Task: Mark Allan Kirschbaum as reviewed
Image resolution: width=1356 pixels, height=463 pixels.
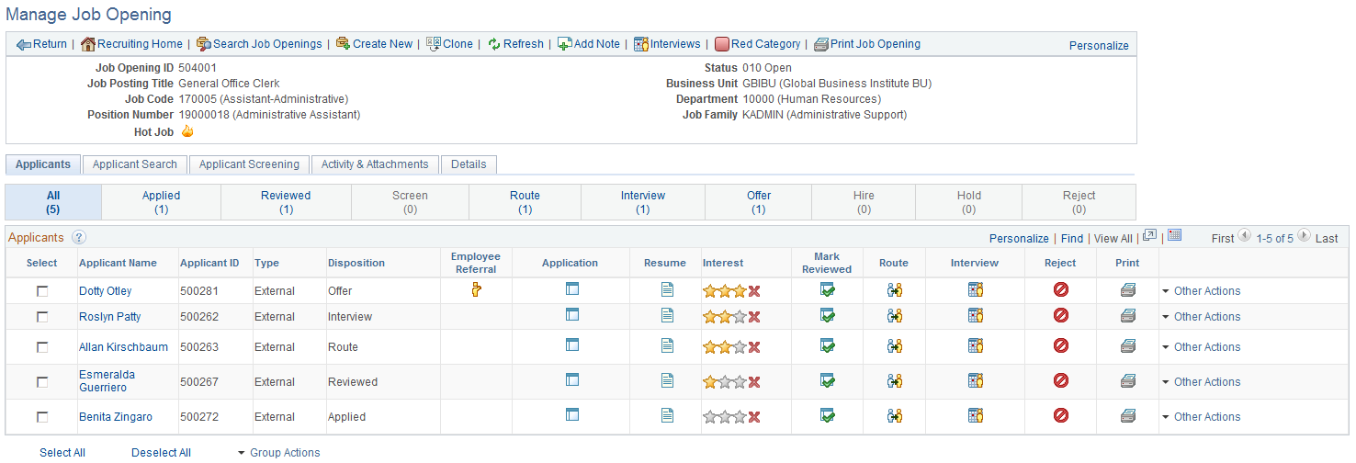Action: click(x=828, y=346)
